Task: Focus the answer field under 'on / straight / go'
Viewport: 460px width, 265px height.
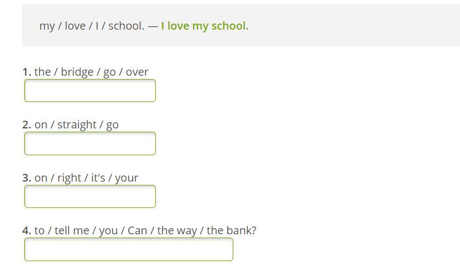Action: [x=90, y=144]
